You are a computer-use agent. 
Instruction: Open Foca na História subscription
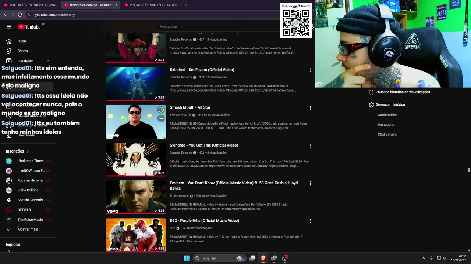[x=30, y=180]
